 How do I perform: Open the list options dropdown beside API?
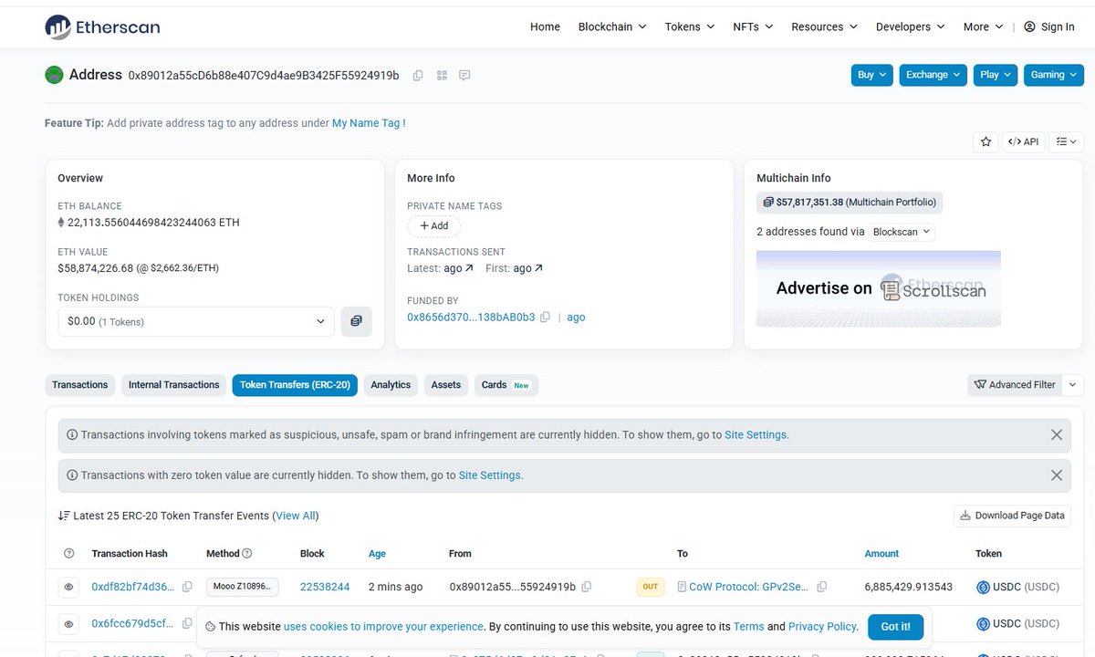tap(1066, 141)
